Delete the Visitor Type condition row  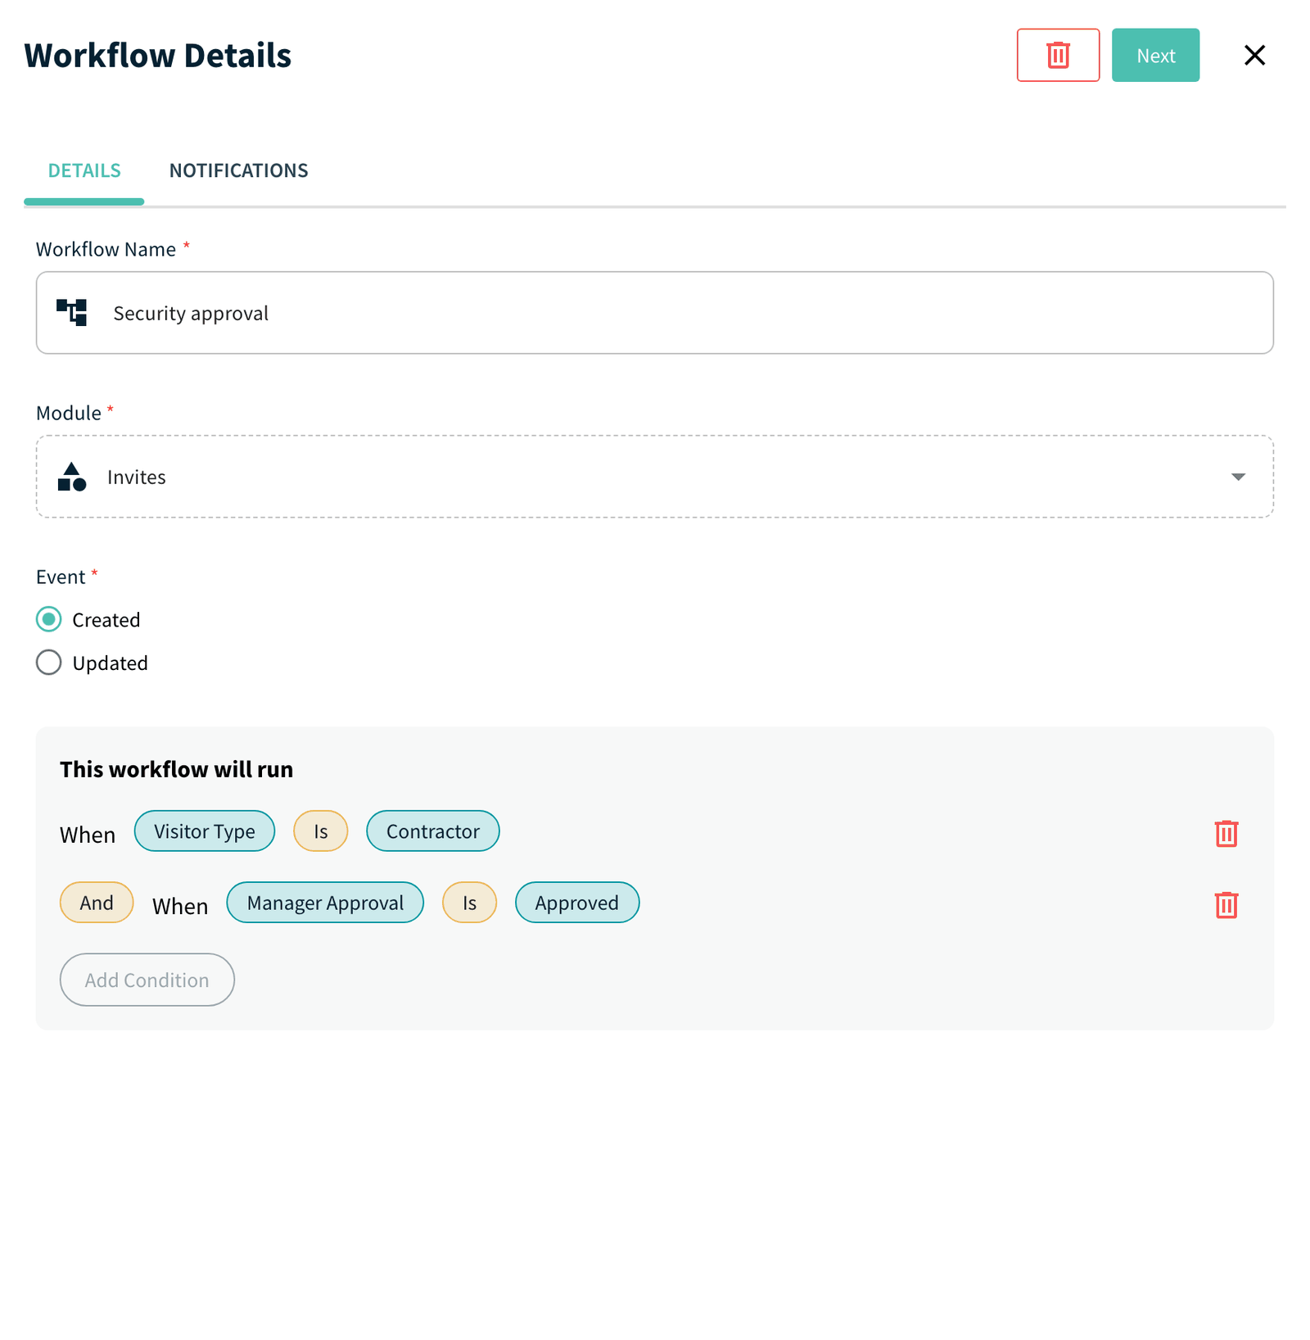(1226, 833)
